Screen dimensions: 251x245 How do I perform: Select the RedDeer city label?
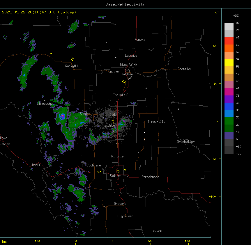128,74
